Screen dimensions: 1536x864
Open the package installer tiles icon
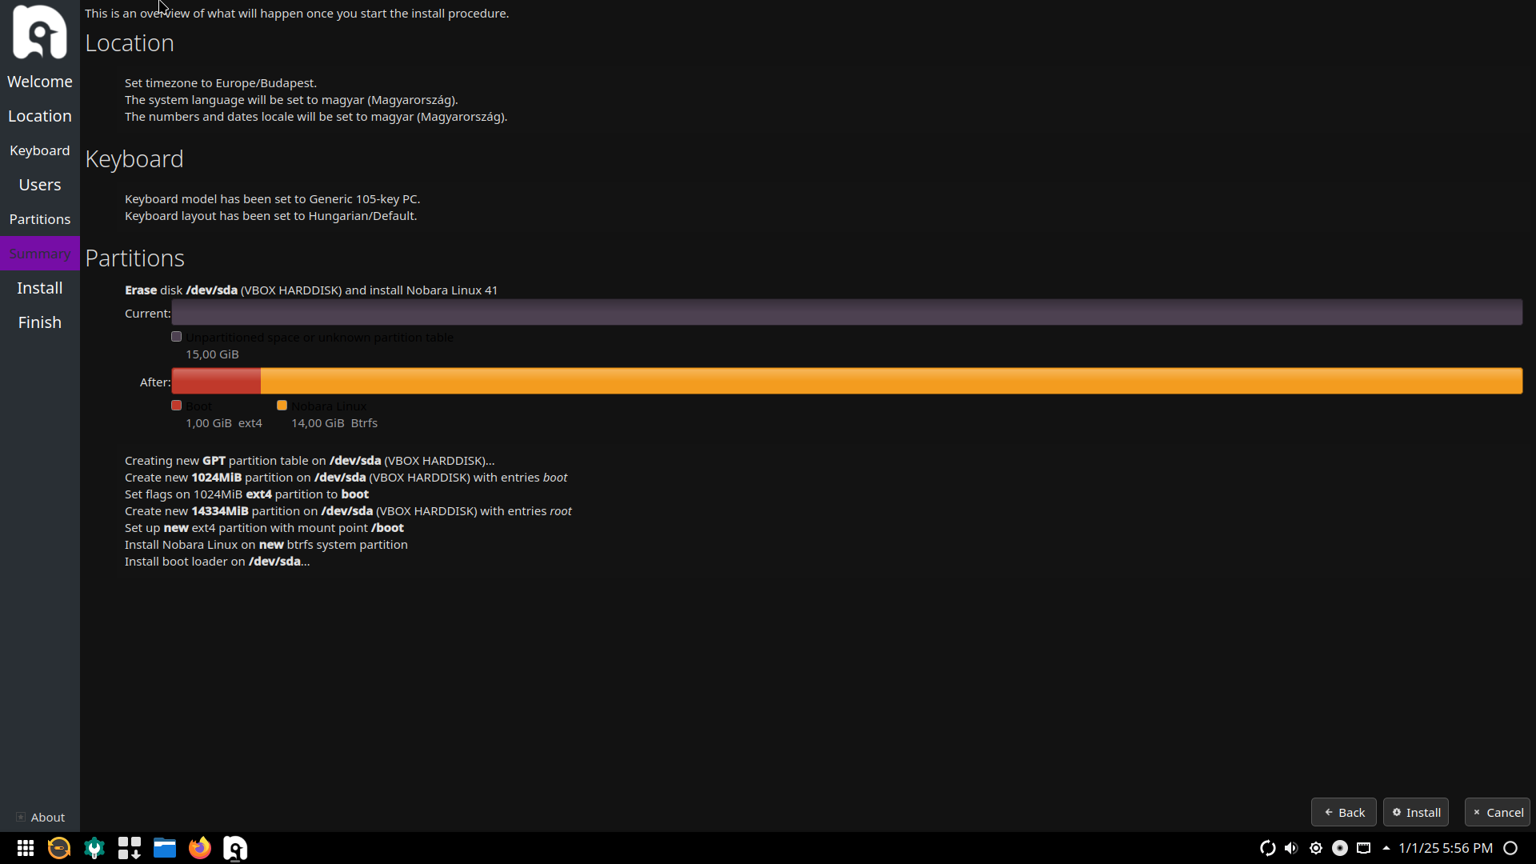coord(130,848)
